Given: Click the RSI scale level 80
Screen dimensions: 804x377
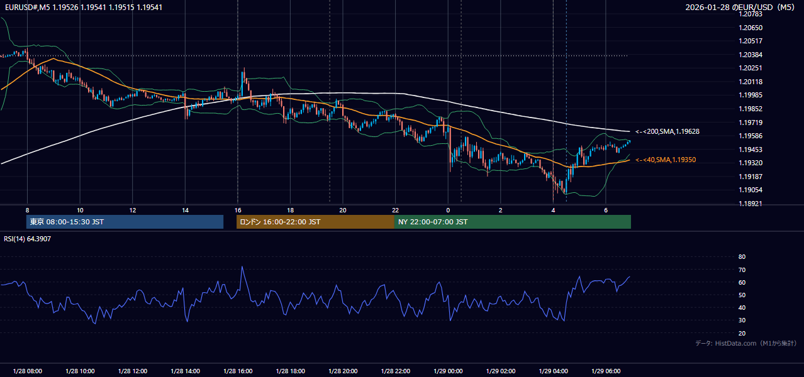Looking at the screenshot, I should [742, 257].
